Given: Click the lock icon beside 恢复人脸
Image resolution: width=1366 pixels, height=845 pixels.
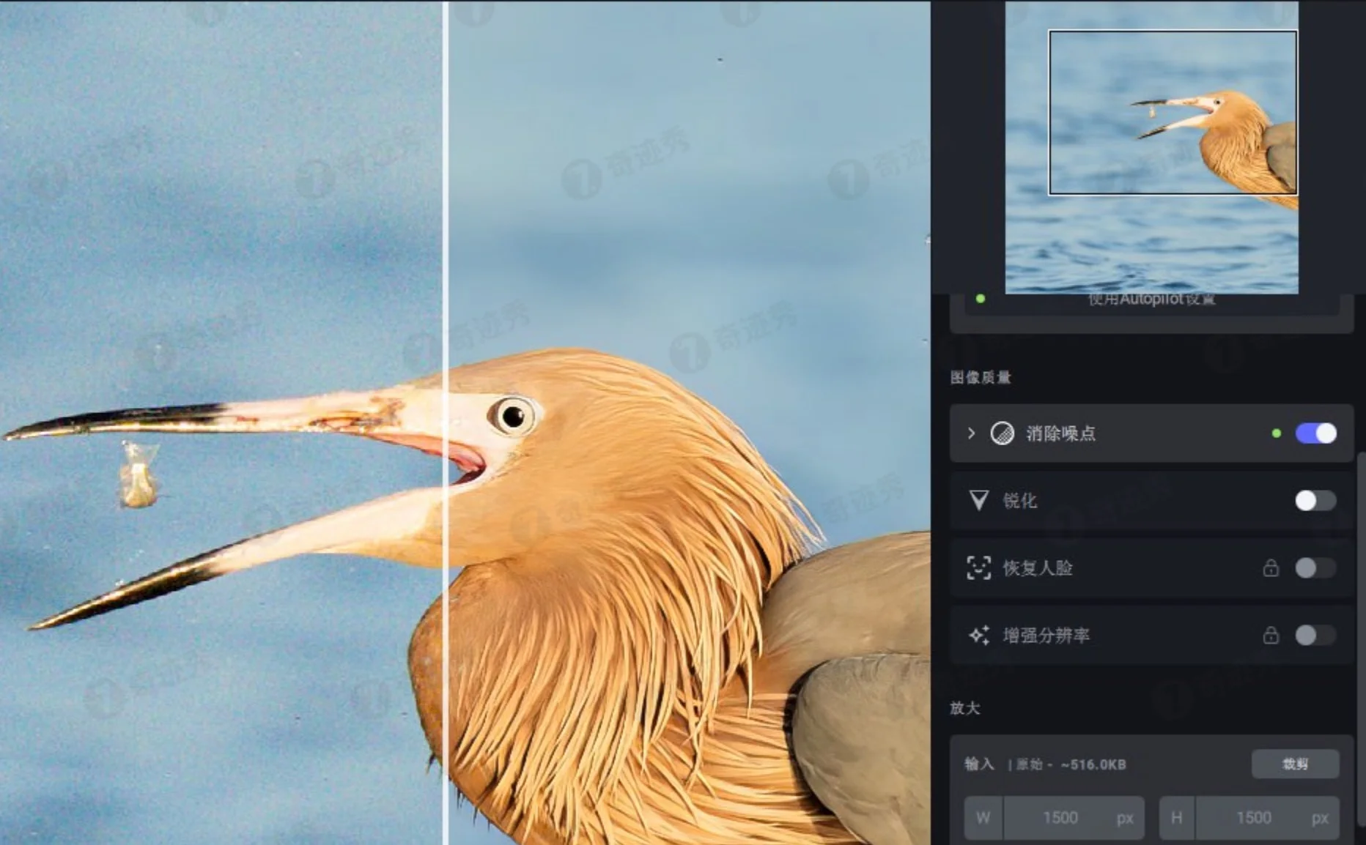Looking at the screenshot, I should pyautogui.click(x=1272, y=568).
